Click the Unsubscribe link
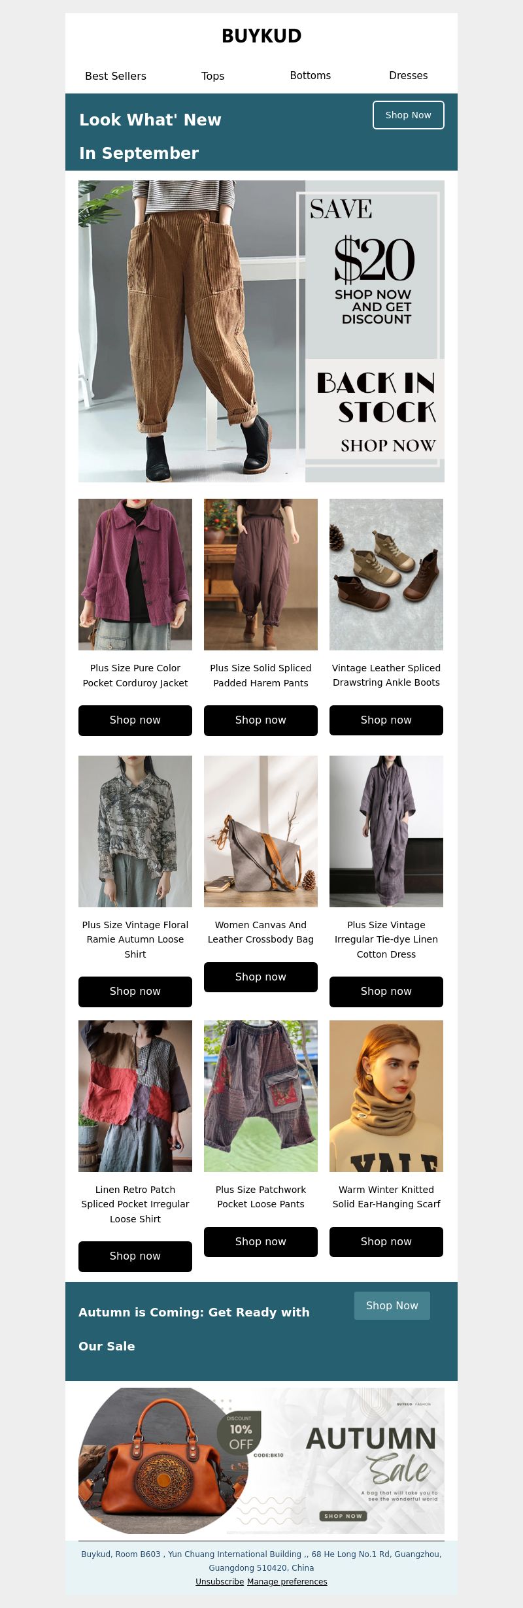The image size is (523, 1608). pyautogui.click(x=220, y=1582)
